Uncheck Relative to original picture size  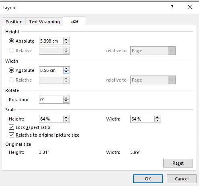[x=11, y=135]
